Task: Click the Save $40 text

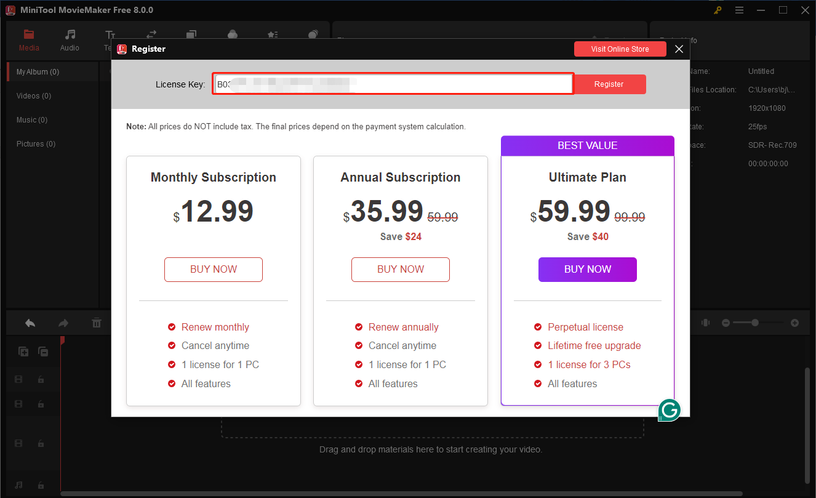Action: (588, 236)
